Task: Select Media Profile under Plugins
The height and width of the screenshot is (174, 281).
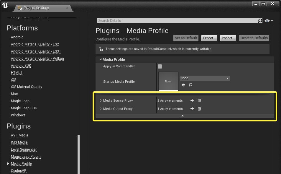Action: pos(21,163)
